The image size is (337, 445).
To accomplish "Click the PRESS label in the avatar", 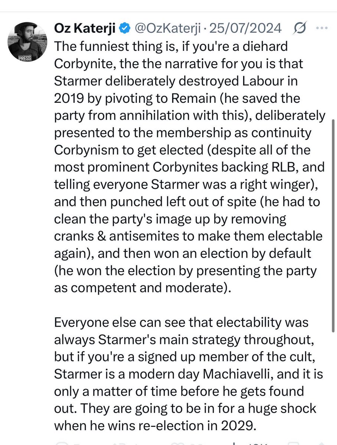I will (25, 59).
